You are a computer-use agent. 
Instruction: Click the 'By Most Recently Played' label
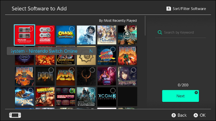coord(118,21)
